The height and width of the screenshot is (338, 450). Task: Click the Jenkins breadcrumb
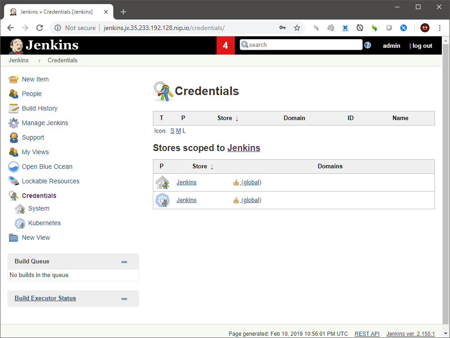point(19,61)
